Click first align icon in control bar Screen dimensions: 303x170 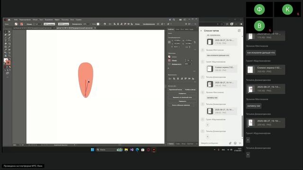click(x=115, y=24)
